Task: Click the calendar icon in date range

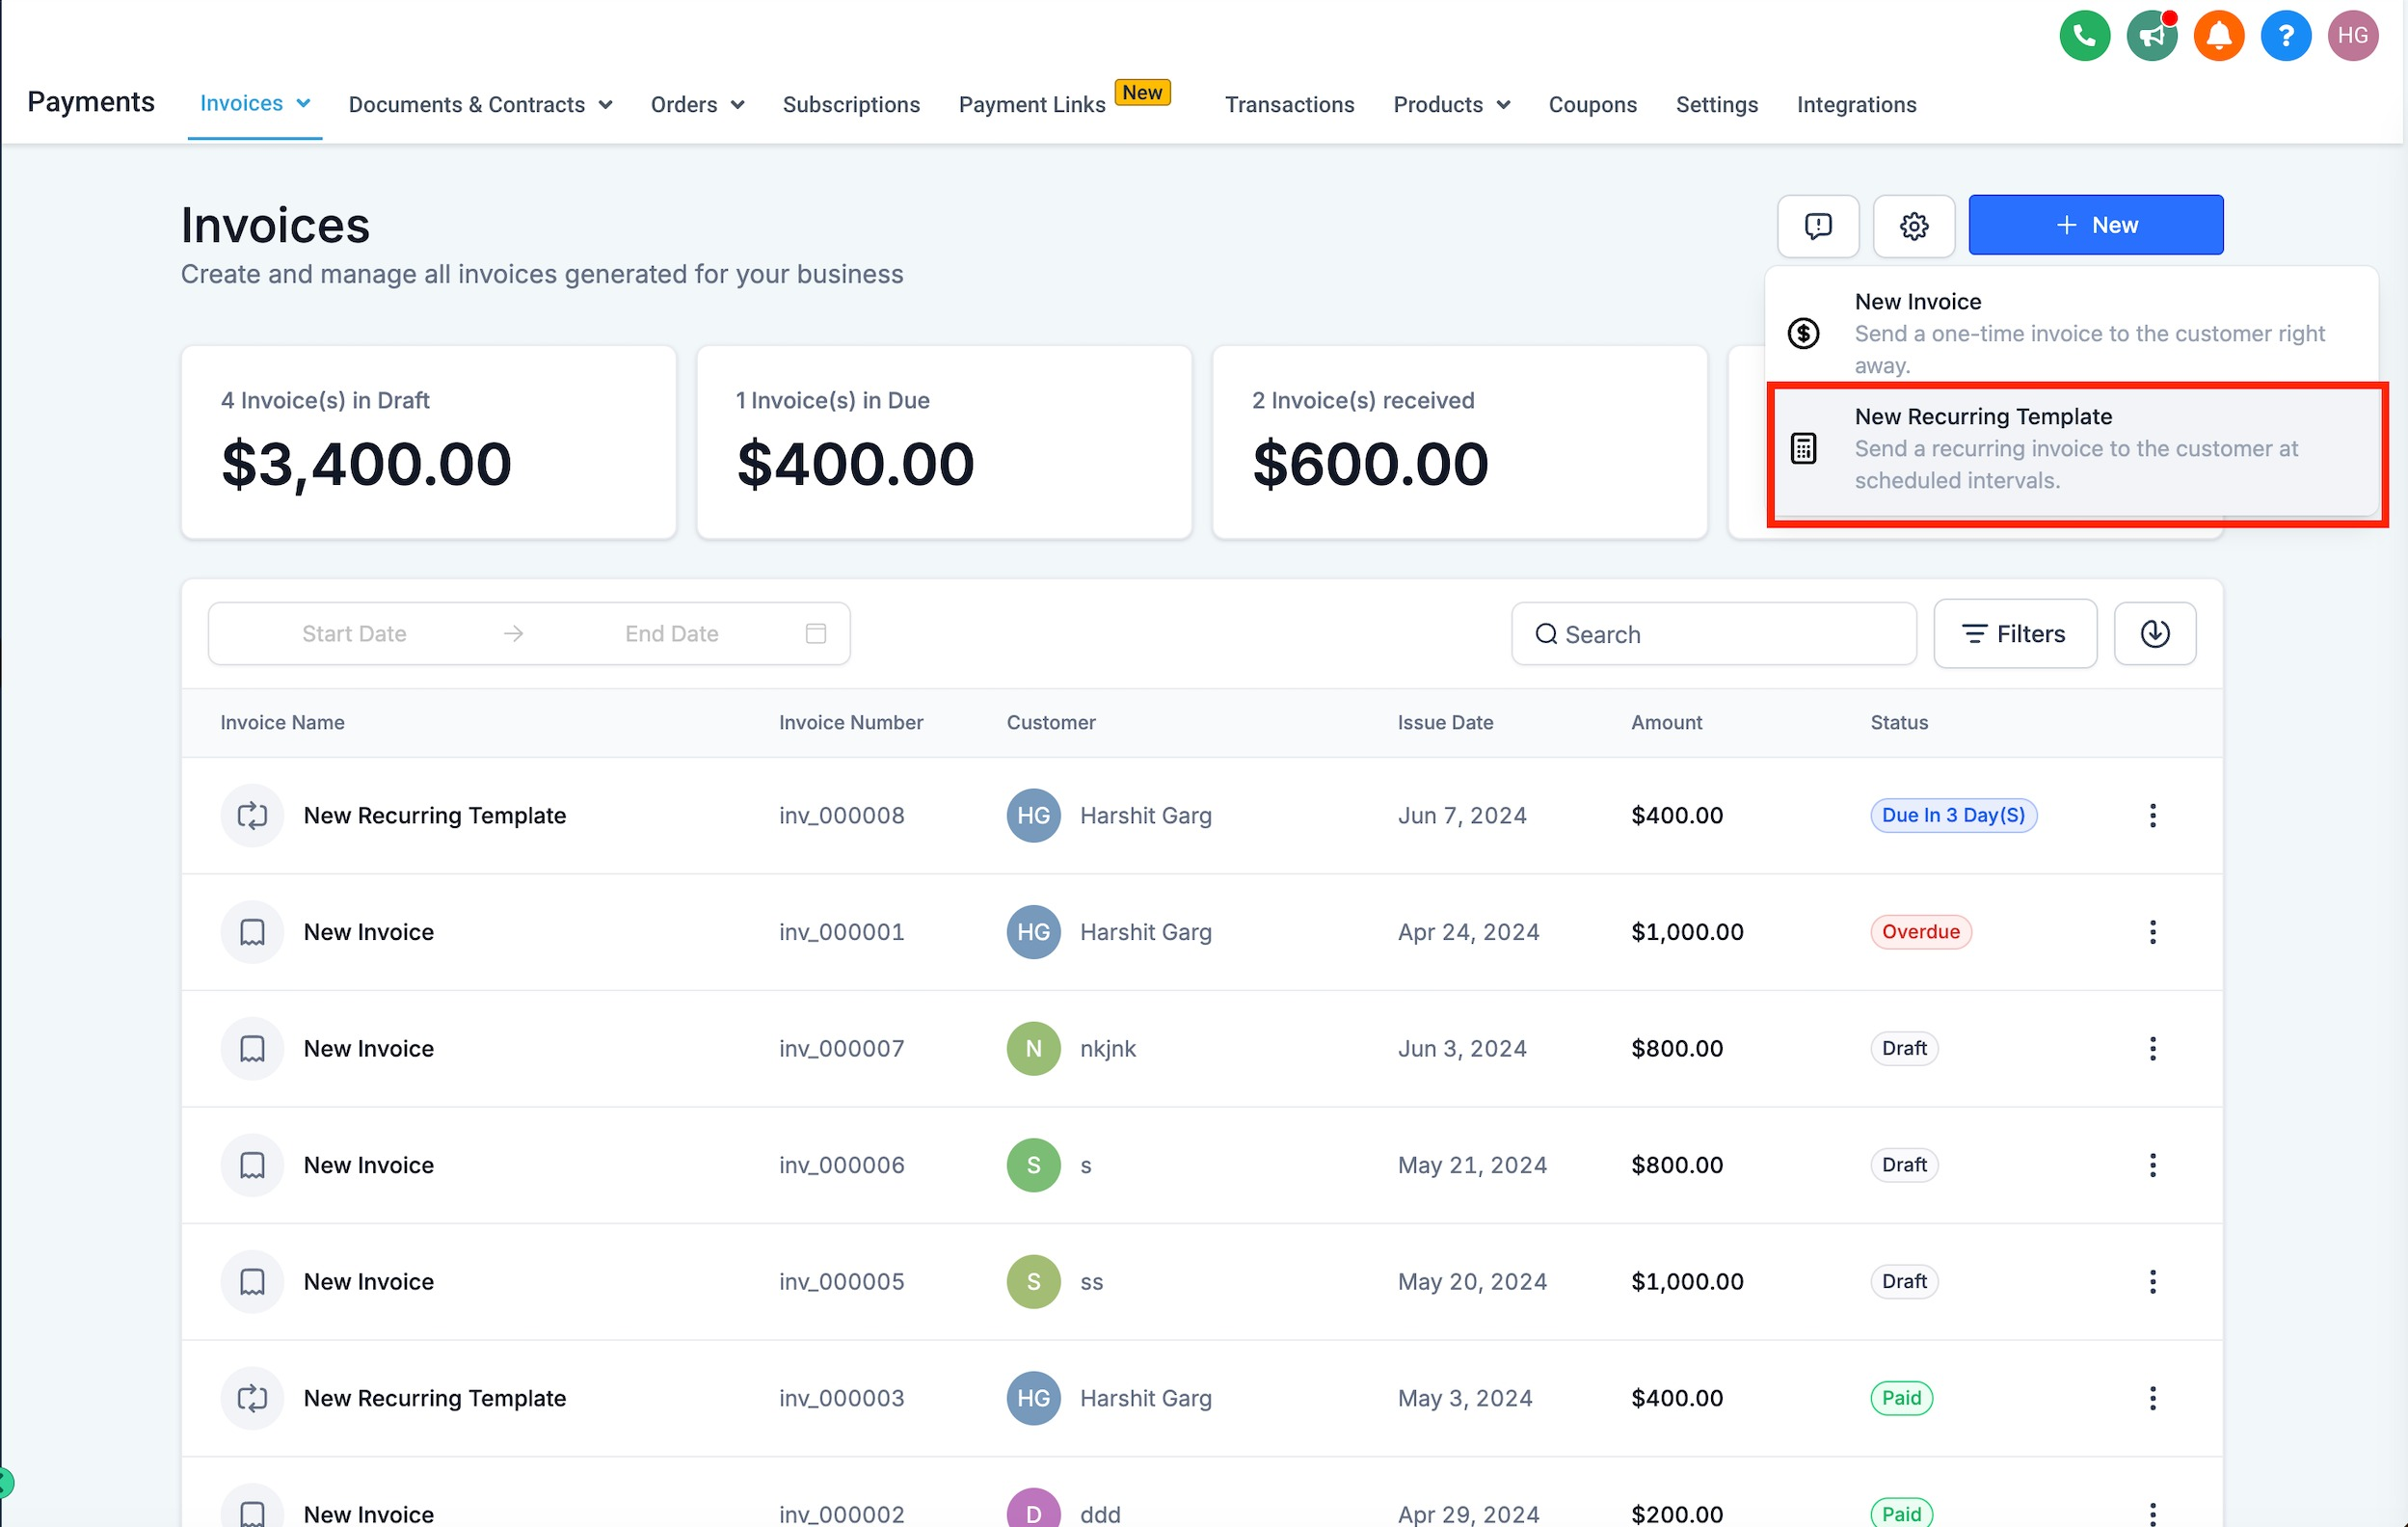Action: [x=815, y=633]
